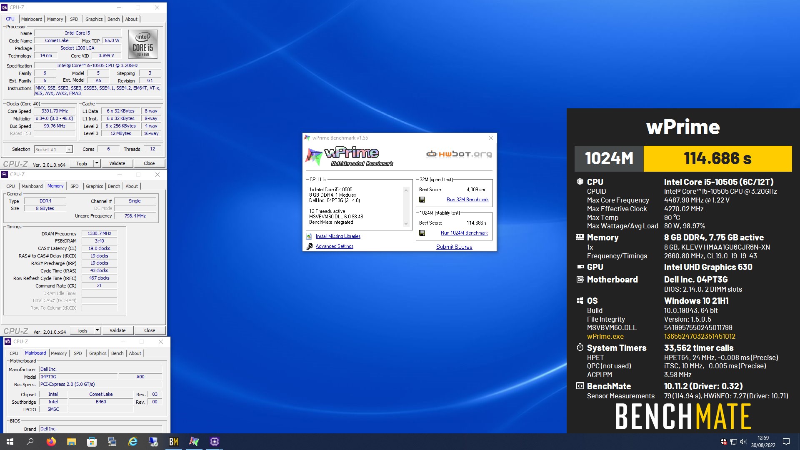The height and width of the screenshot is (450, 800).
Task: Click the Advanced Settings wrench icon
Action: [x=309, y=246]
